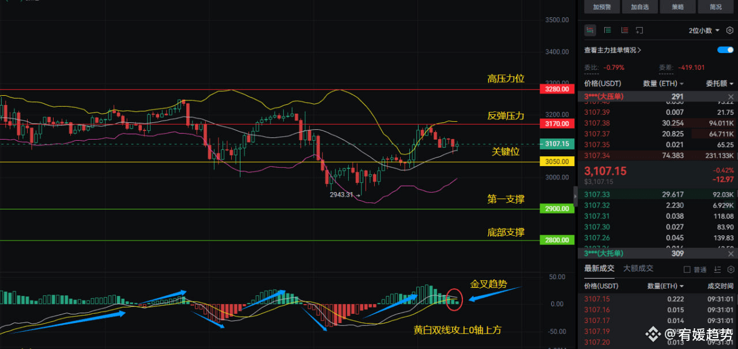Toggle the 查看主力挂单情况 switch off
738x349 pixels.
[x=725, y=50]
